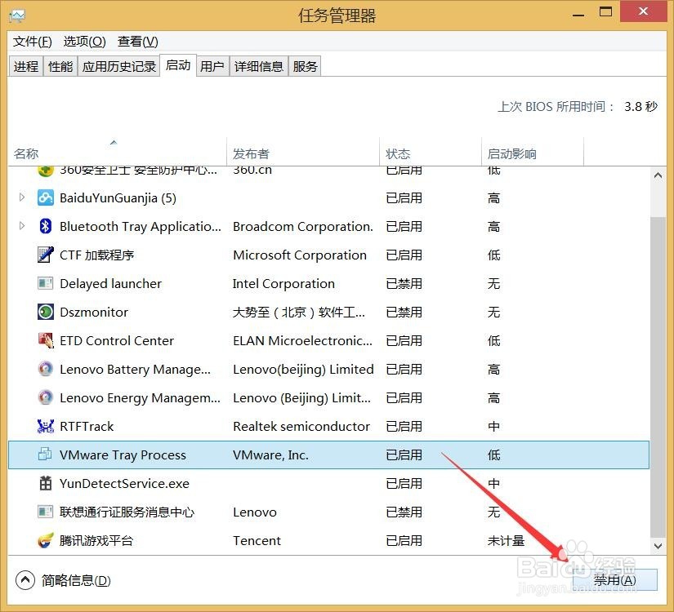
Task: Click the ELAN Microelectronic... publisher cell
Action: point(302,340)
